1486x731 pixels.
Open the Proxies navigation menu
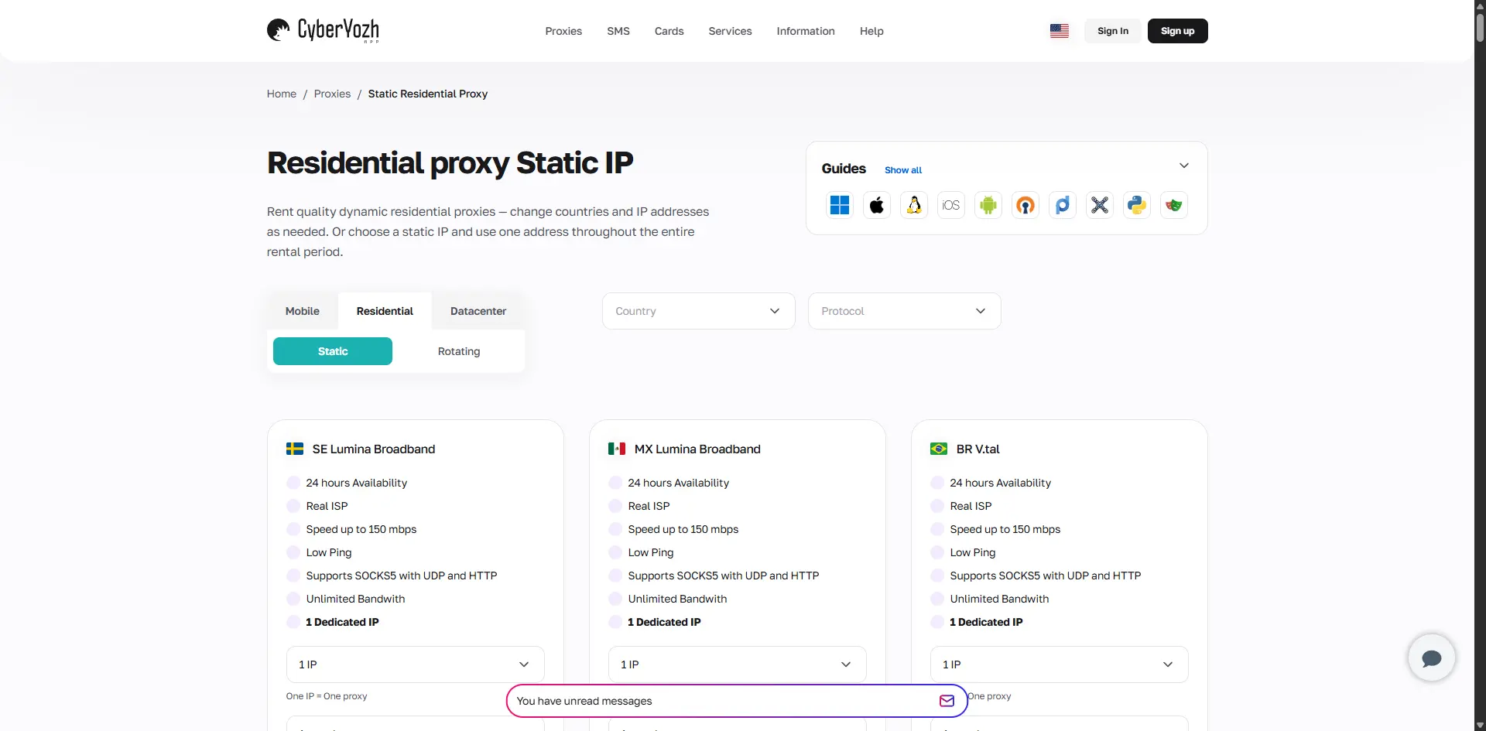[x=563, y=31]
